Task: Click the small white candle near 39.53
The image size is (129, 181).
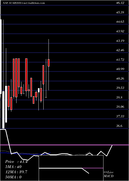Action: (39, 90)
